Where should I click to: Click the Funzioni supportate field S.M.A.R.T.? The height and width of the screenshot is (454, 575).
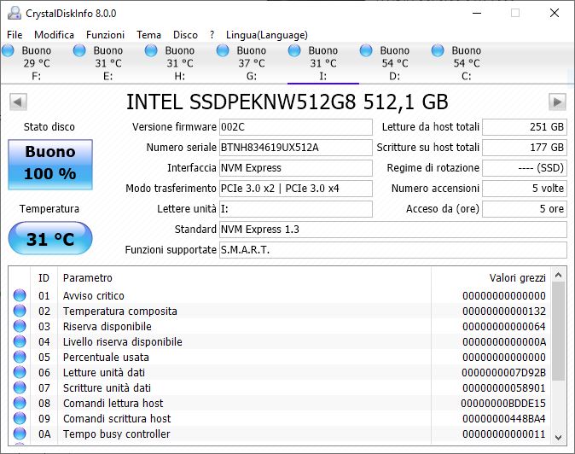(393, 250)
